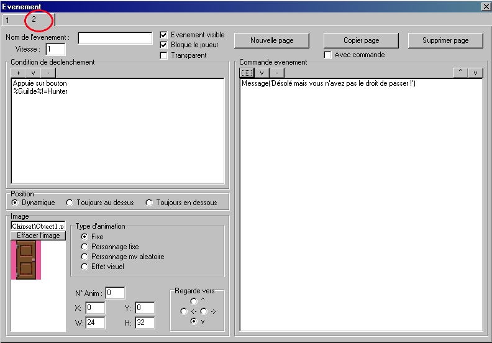Uncheck Bloque le joueur
Image resolution: width=492 pixels, height=343 pixels.
(164, 45)
